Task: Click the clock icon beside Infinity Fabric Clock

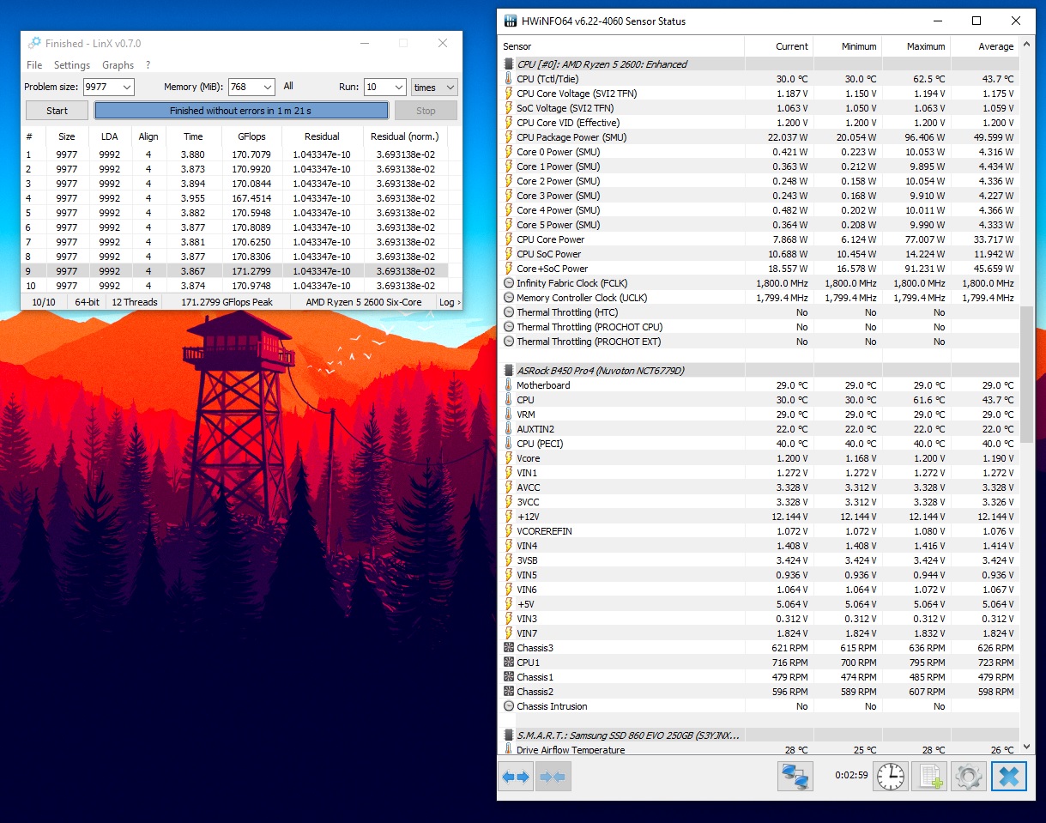Action: pos(509,283)
